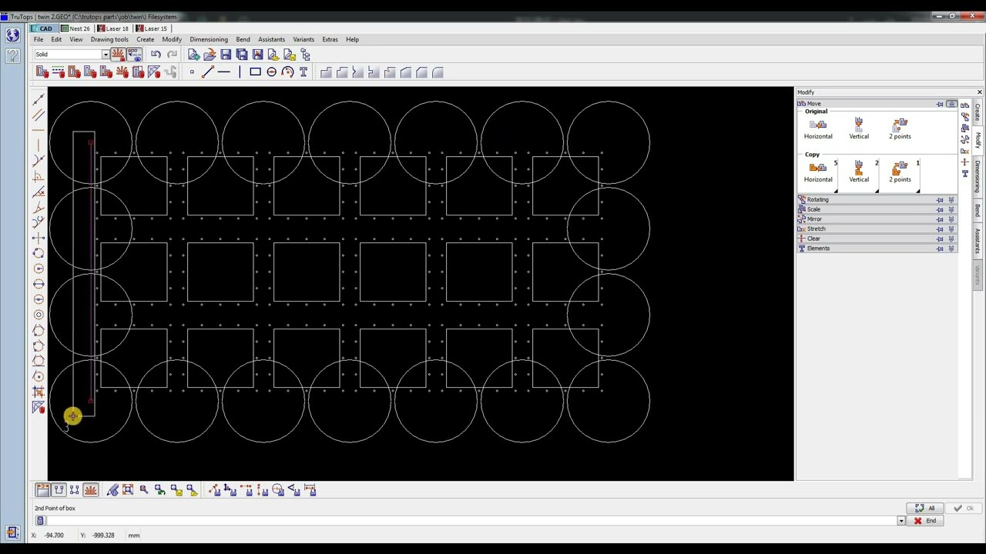Pin the Clear section
Image resolution: width=986 pixels, height=554 pixels.
point(940,239)
